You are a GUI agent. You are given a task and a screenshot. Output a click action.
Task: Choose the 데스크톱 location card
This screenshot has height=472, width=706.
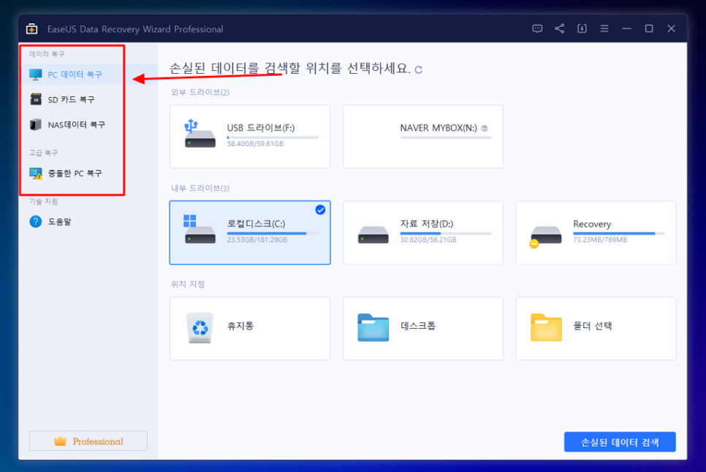click(422, 329)
